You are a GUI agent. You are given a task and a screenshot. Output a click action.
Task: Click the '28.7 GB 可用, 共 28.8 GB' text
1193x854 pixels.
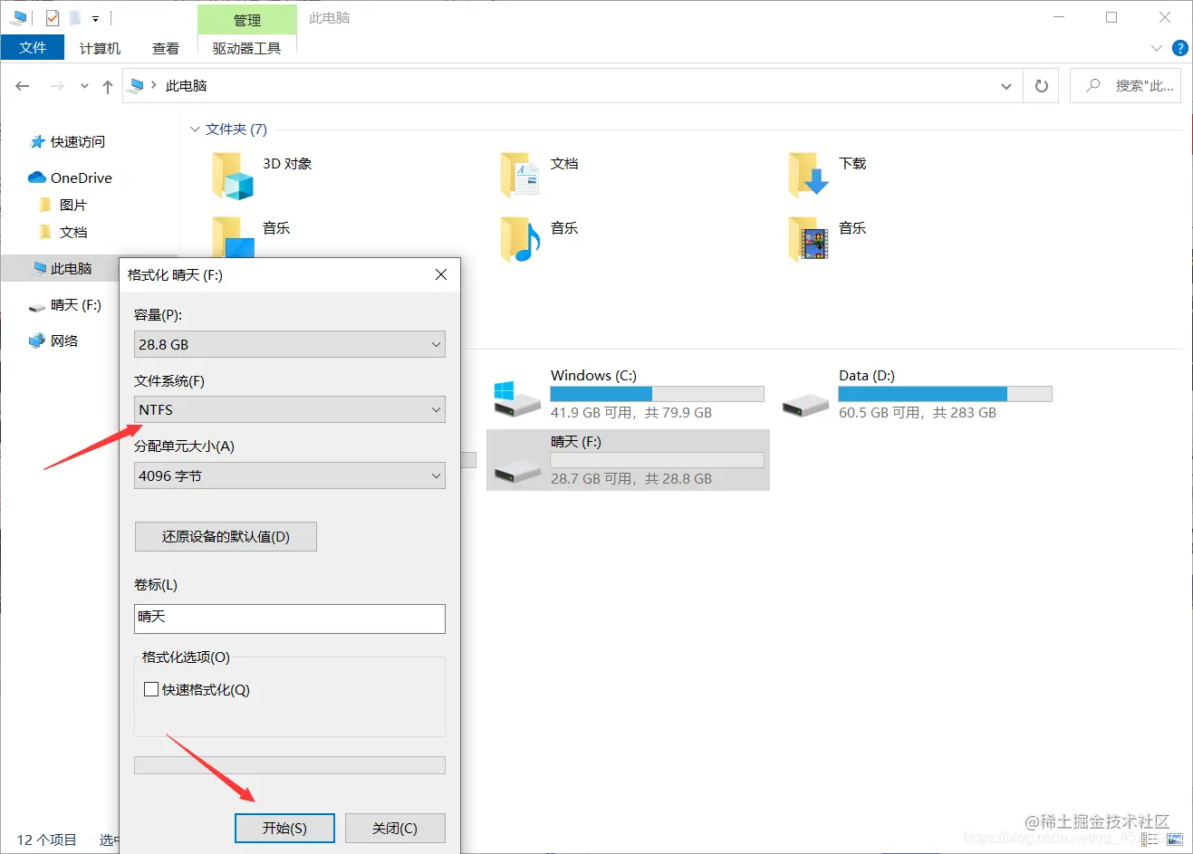631,478
